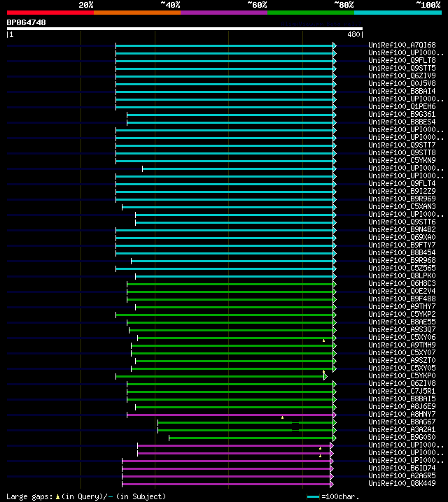Select the UniRef100_B8BAI4 label

coord(402,91)
